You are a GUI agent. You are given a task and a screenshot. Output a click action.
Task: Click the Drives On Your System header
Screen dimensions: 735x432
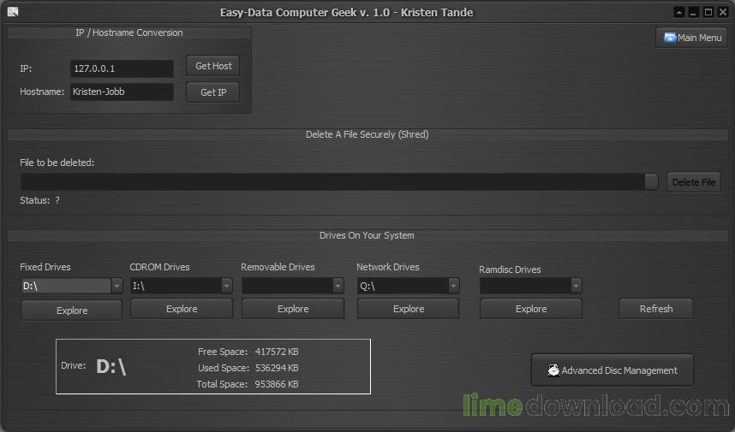tap(367, 235)
